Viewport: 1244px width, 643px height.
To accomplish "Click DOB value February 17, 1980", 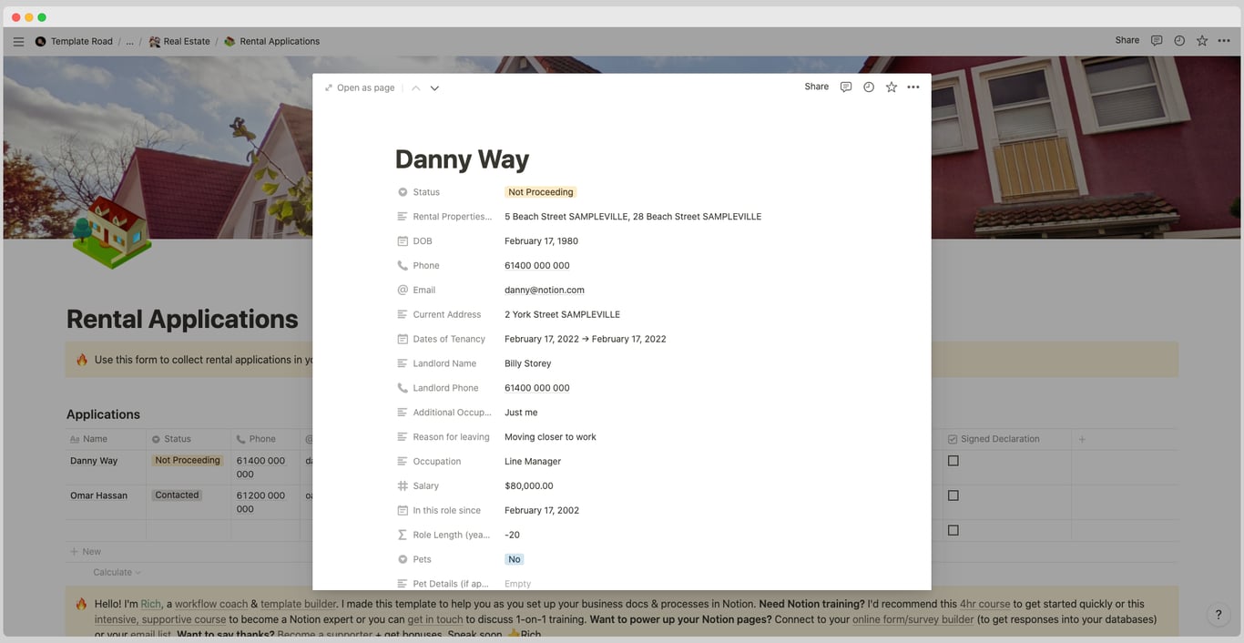I will pyautogui.click(x=541, y=241).
